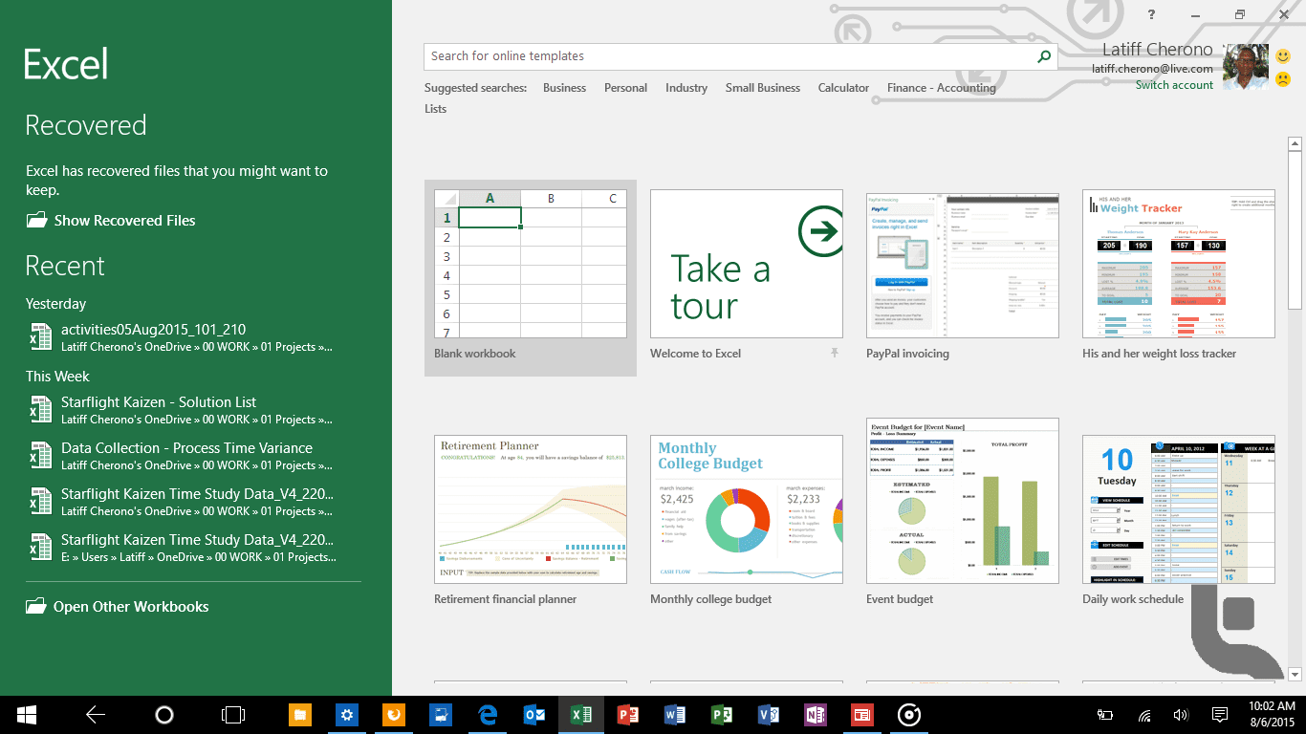1306x734 pixels.
Task: Open Task View from the taskbar
Action: click(x=232, y=715)
